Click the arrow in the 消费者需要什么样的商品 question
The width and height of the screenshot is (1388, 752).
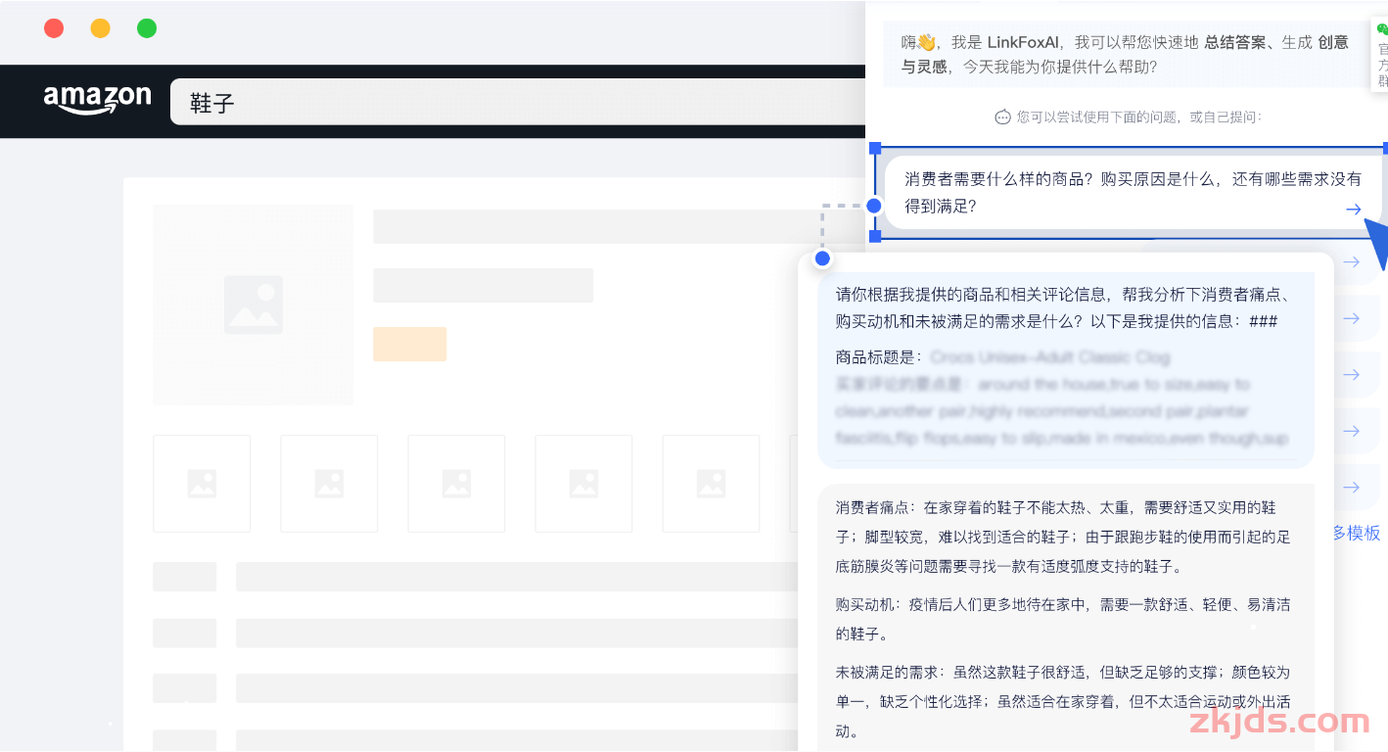click(x=1353, y=209)
